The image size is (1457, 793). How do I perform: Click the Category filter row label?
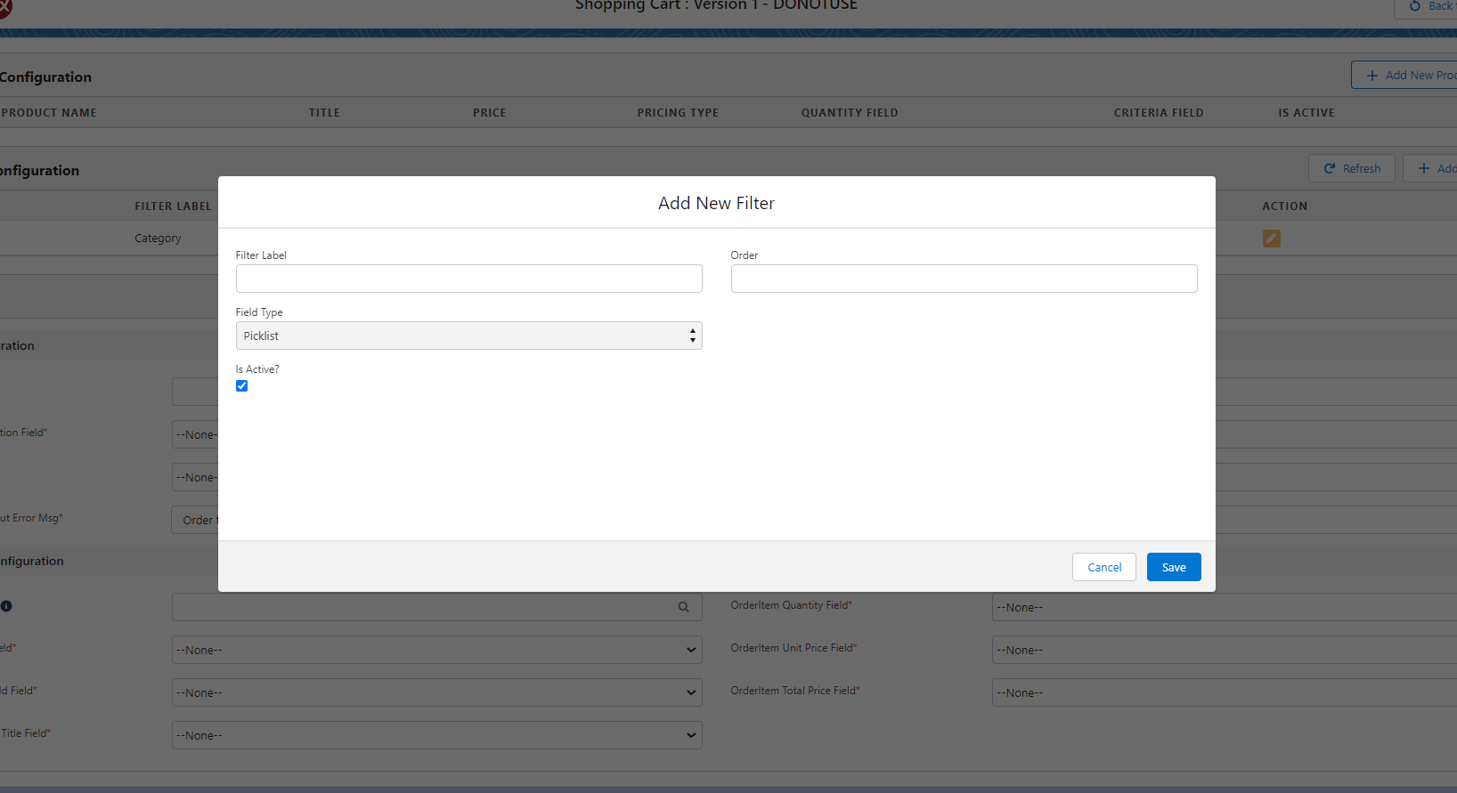coord(158,239)
